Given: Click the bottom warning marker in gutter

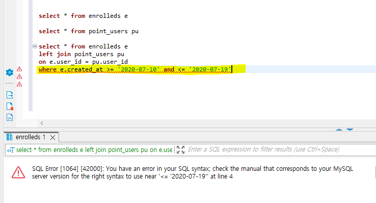Looking at the screenshot, I should (x=19, y=85).
